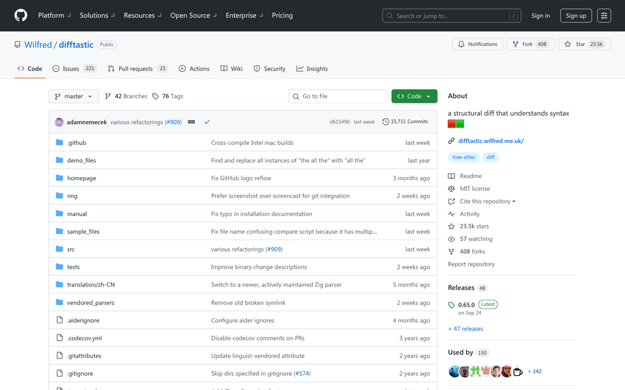Click the Notifications bell button
This screenshot has height=390, width=625.
[477, 44]
